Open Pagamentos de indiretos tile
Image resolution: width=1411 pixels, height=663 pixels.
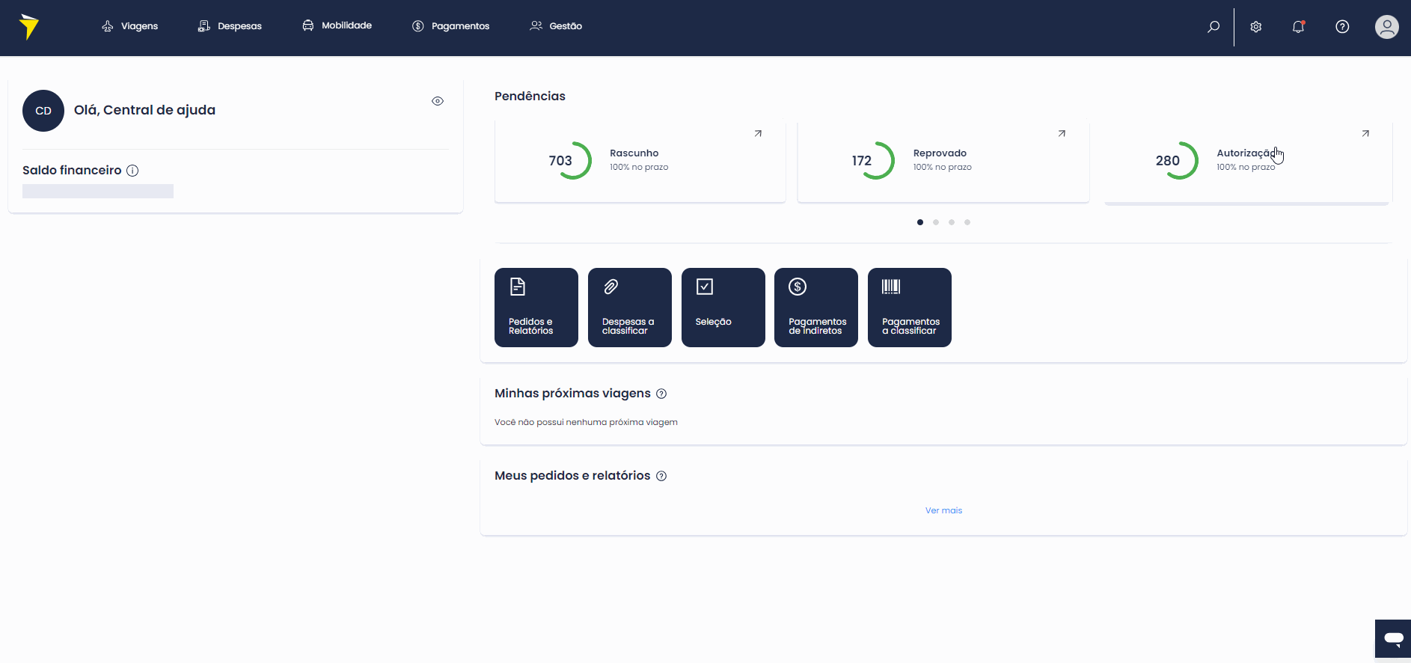(816, 308)
